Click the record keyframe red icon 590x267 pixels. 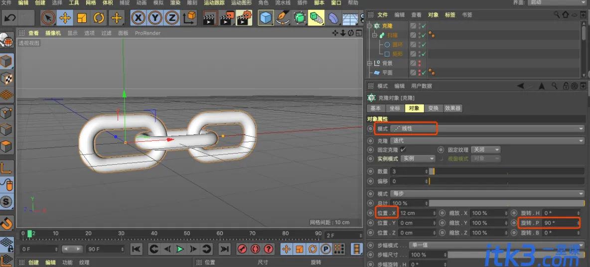(x=243, y=249)
